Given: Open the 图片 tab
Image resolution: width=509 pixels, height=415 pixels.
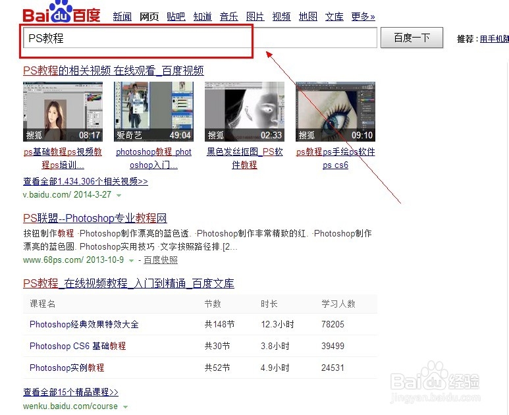Looking at the screenshot, I should [255, 16].
